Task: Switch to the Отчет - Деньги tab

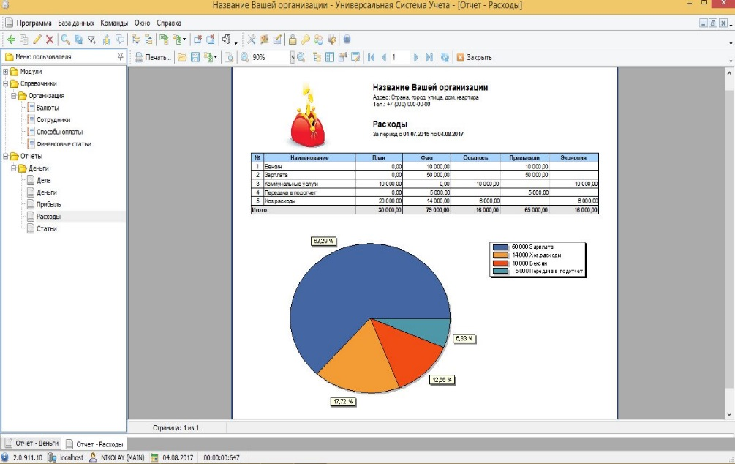Action: tap(32, 443)
